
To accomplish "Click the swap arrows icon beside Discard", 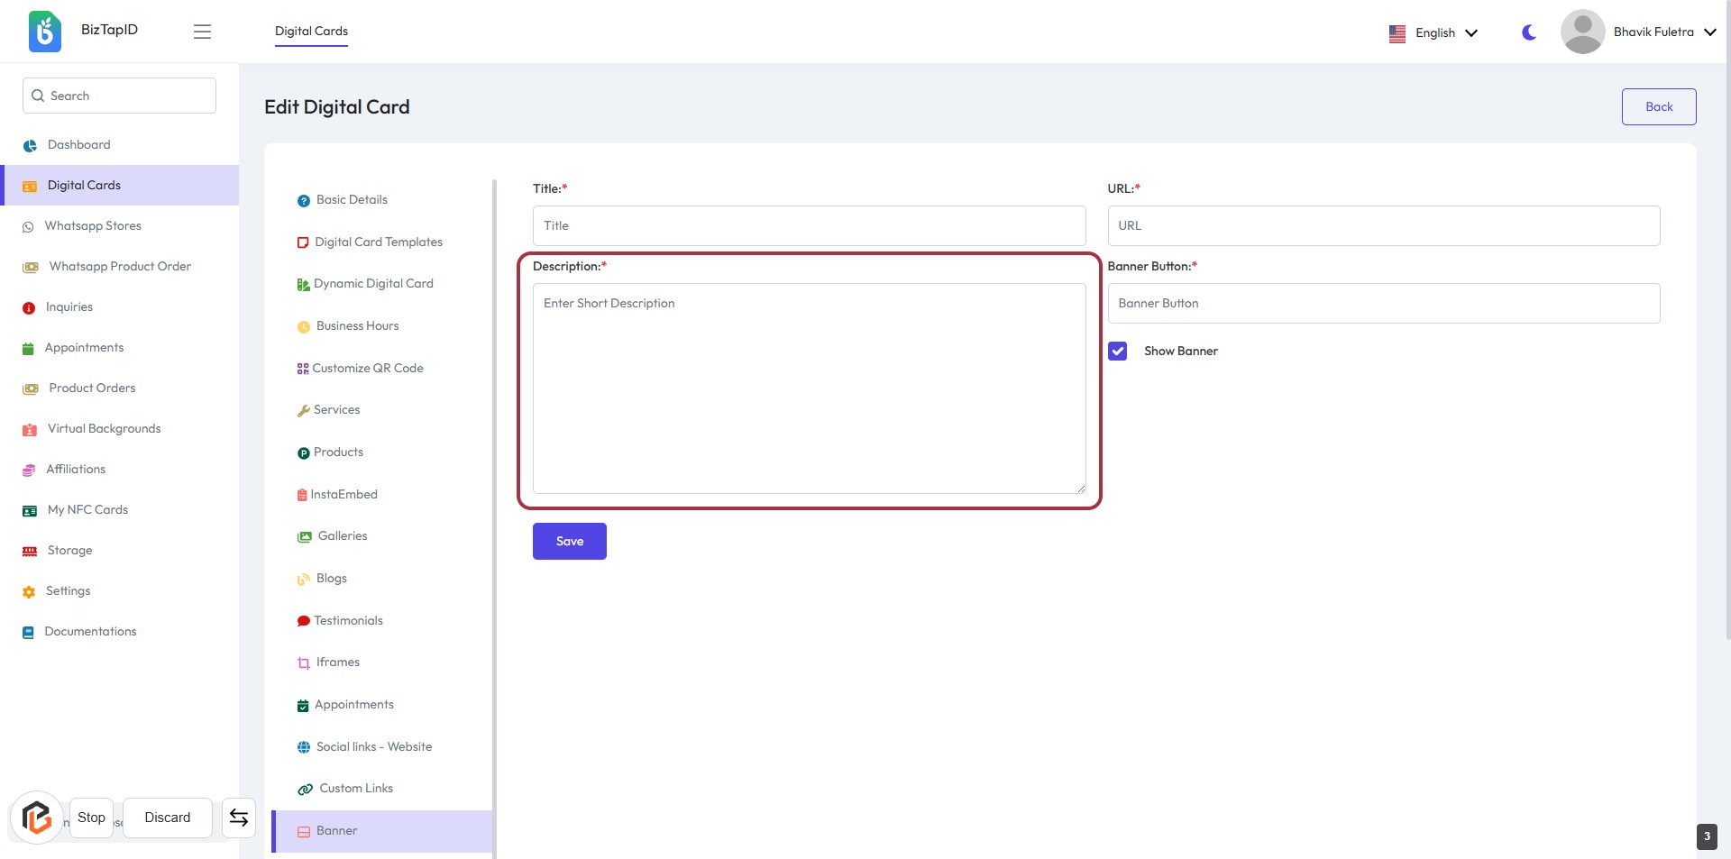I will [x=239, y=818].
